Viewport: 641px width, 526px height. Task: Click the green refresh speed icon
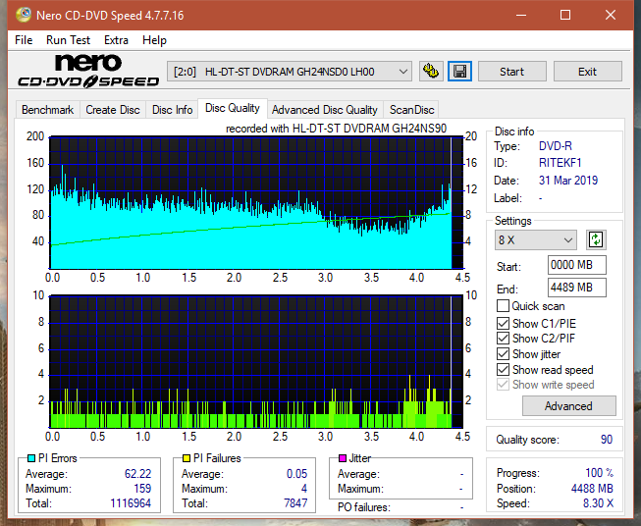click(x=596, y=239)
